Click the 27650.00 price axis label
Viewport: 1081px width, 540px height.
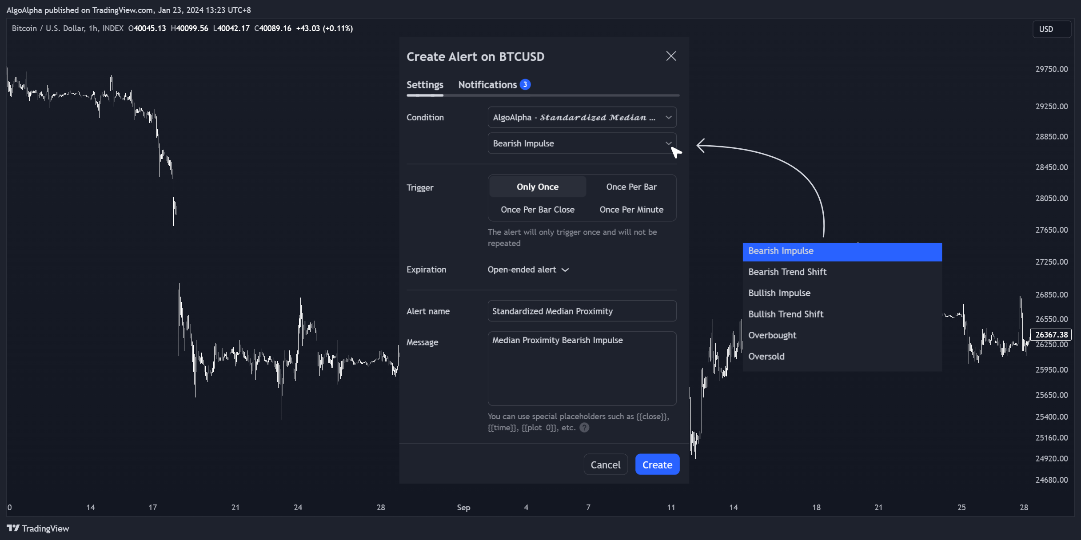pyautogui.click(x=1051, y=230)
